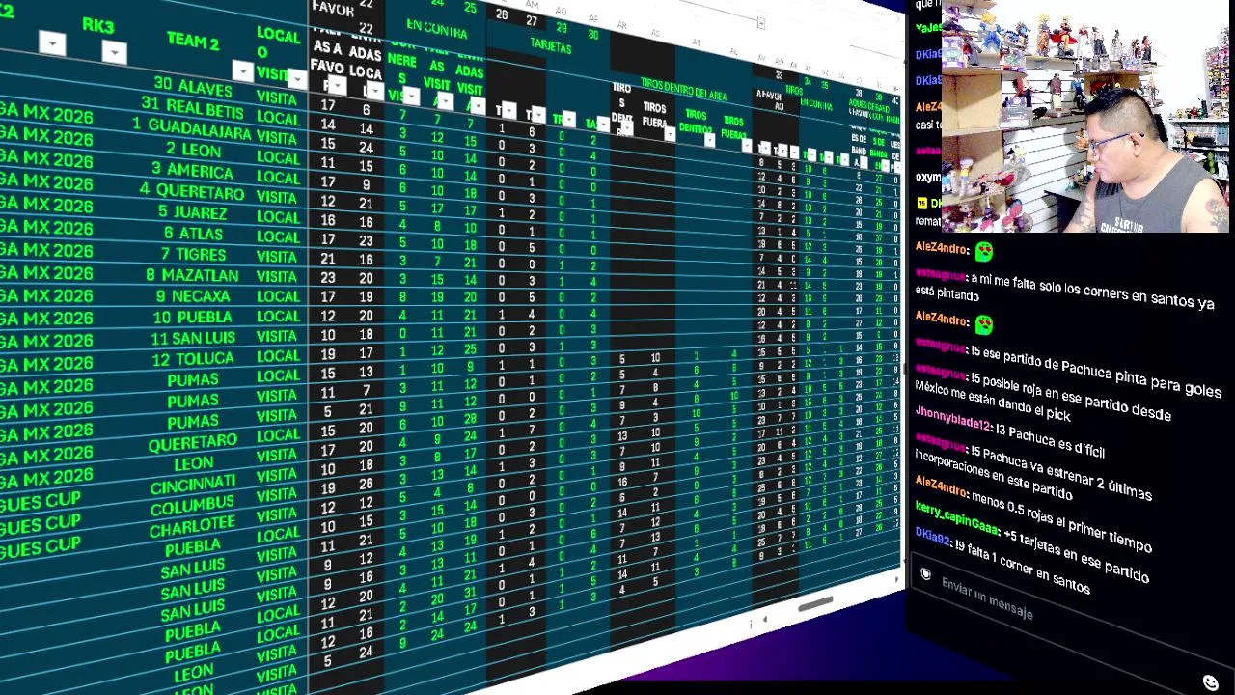Click the '+5 tarjetas en ese partido' message

(1077, 554)
